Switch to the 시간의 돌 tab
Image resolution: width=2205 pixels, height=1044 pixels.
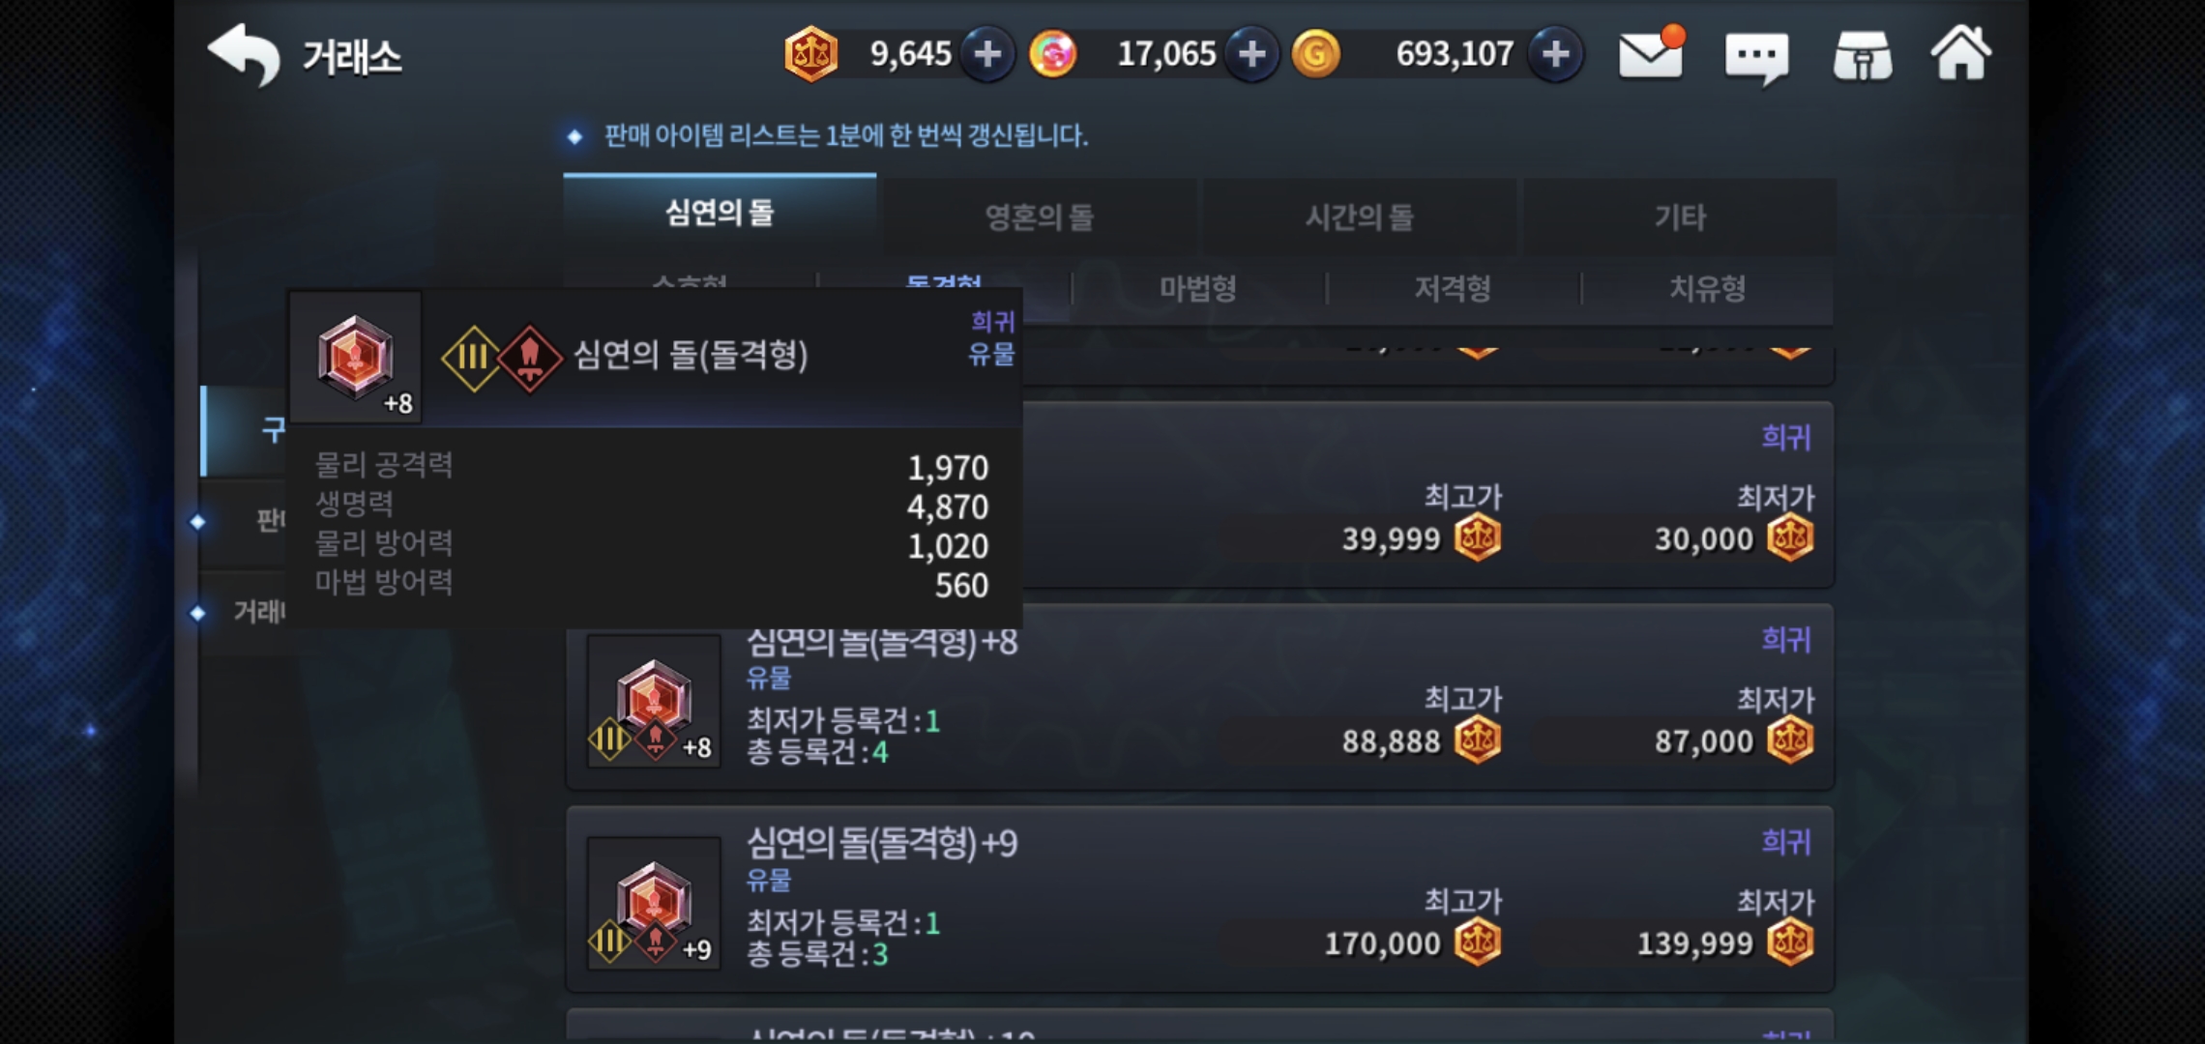point(1360,217)
